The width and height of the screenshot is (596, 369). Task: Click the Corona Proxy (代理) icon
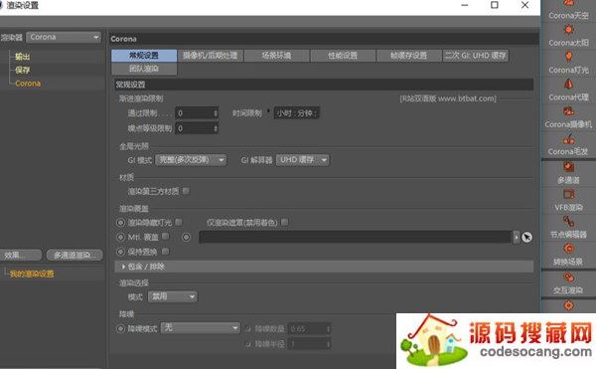pyautogui.click(x=568, y=85)
